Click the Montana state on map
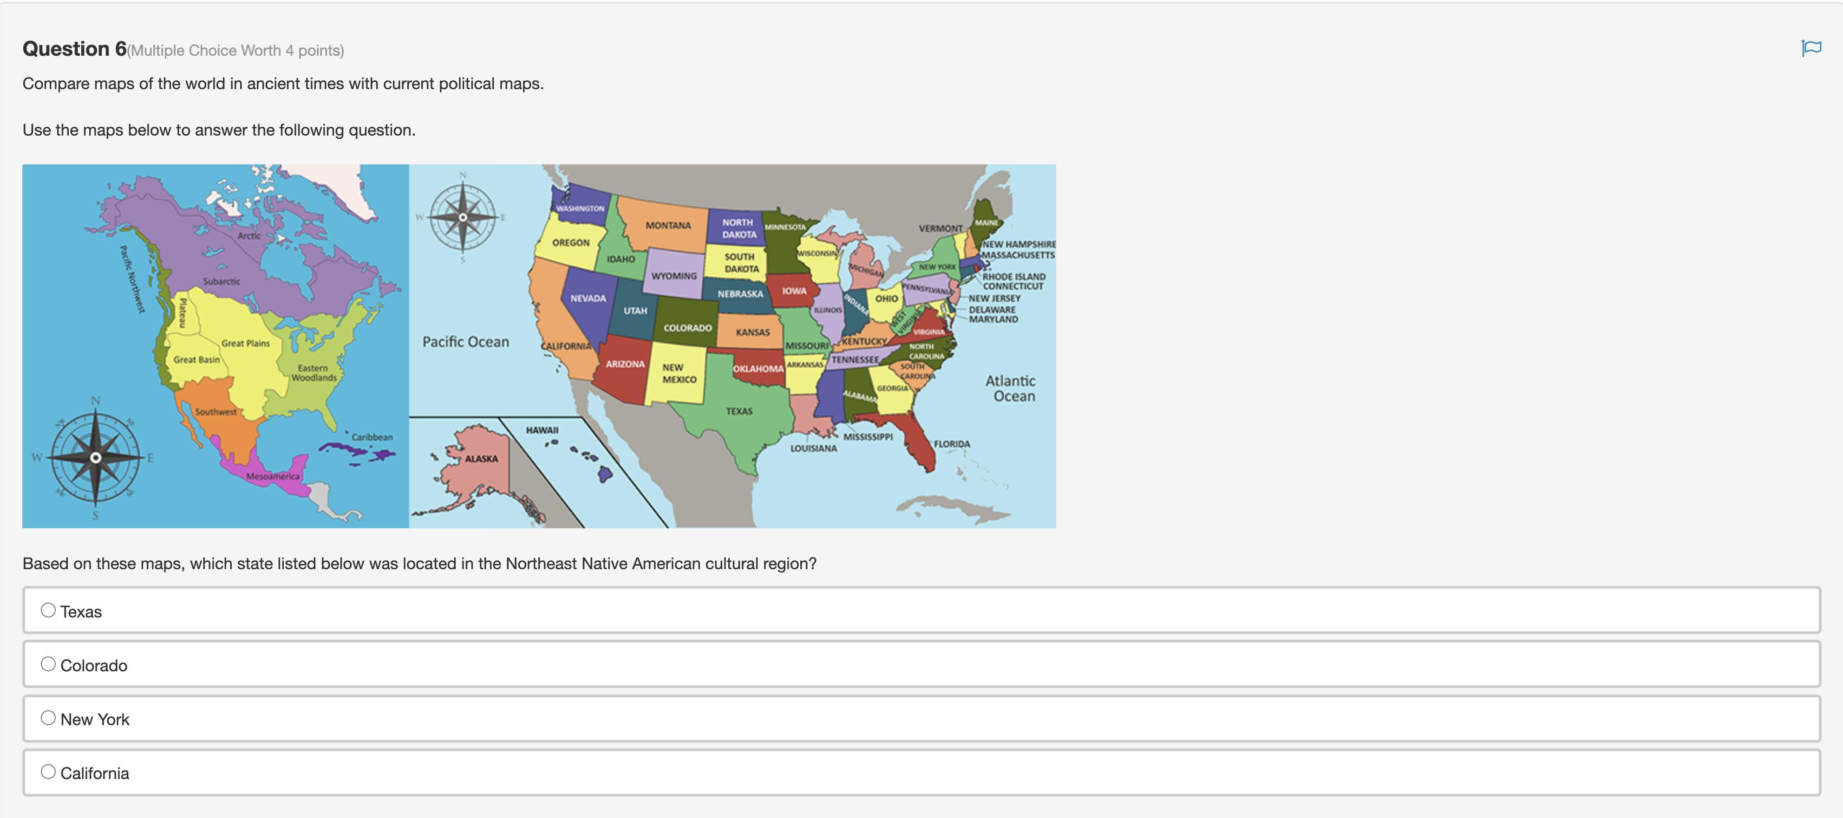Screen dimensions: 1843x818 click(667, 225)
